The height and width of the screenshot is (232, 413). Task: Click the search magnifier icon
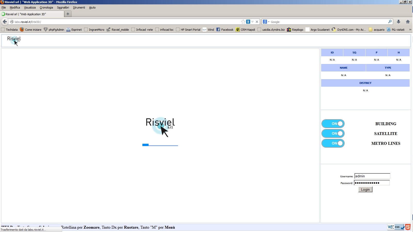pos(390,22)
